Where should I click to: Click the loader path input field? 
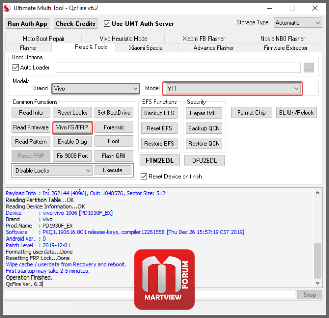pyautogui.click(x=178, y=68)
